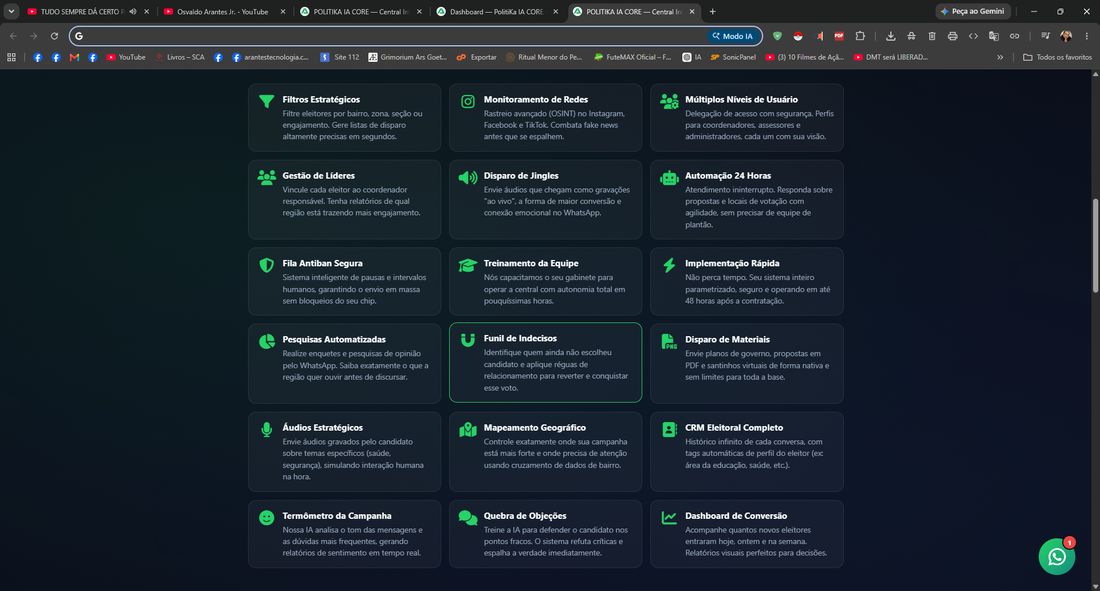Viewport: 1100px width, 591px height.
Task: Reload the current page
Action: 54,36
